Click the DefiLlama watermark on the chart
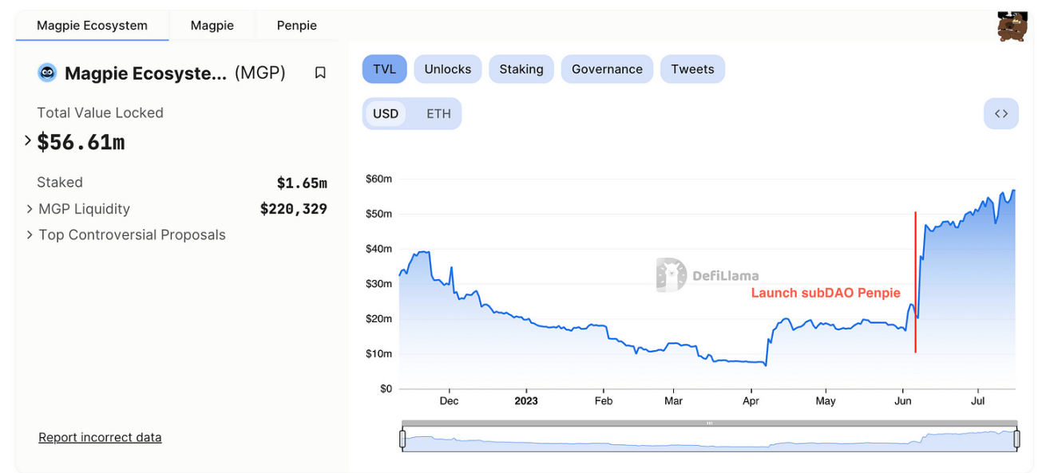Screen dimensions: 1046x473 pos(707,274)
